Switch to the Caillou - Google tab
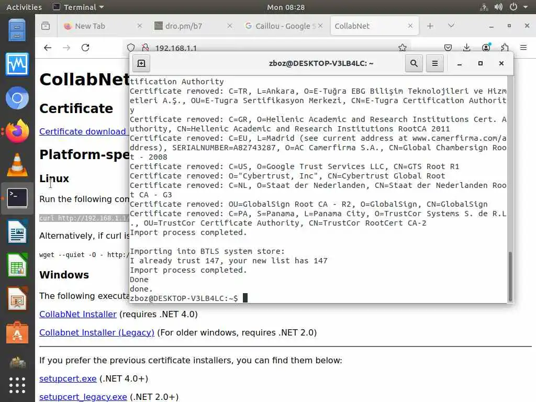This screenshot has height=402, width=536. (x=283, y=26)
